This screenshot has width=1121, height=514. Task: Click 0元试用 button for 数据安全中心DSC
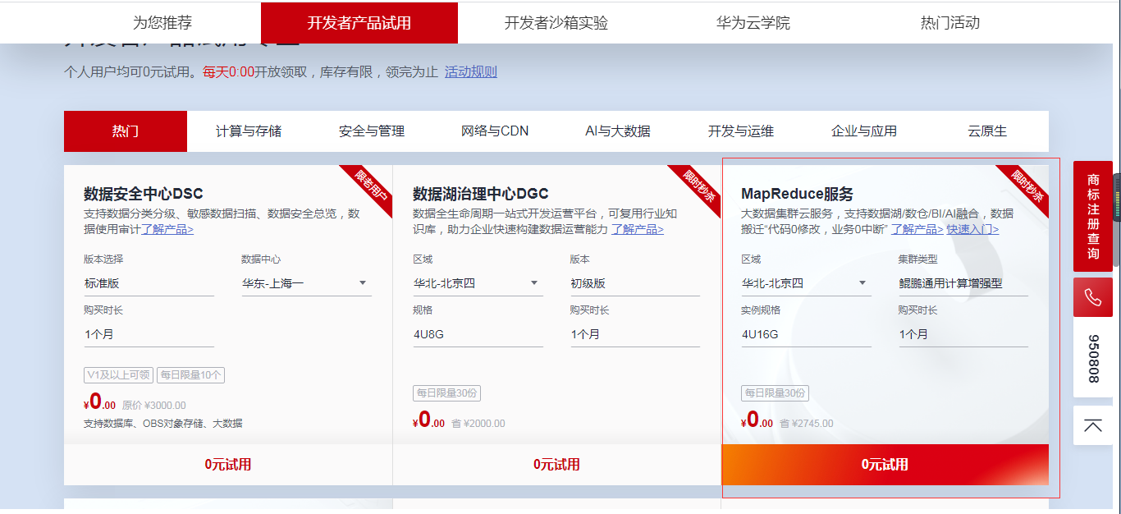228,465
